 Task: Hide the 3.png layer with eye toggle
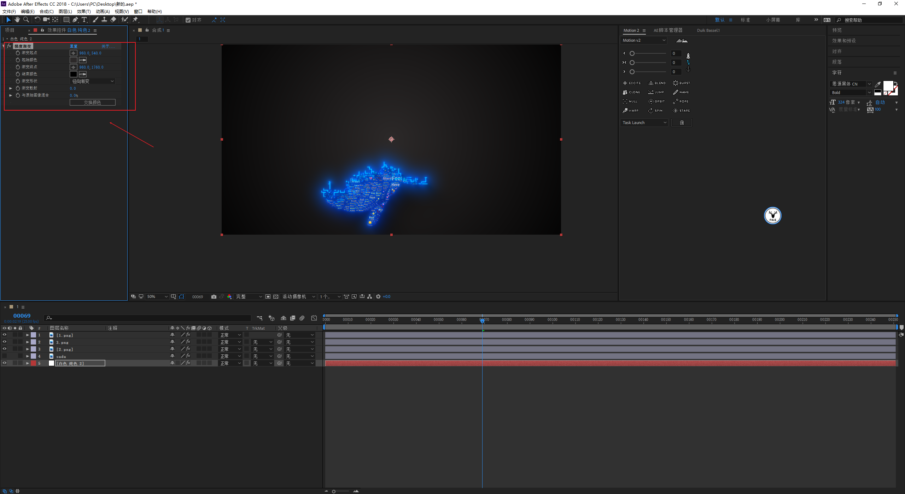(x=5, y=342)
